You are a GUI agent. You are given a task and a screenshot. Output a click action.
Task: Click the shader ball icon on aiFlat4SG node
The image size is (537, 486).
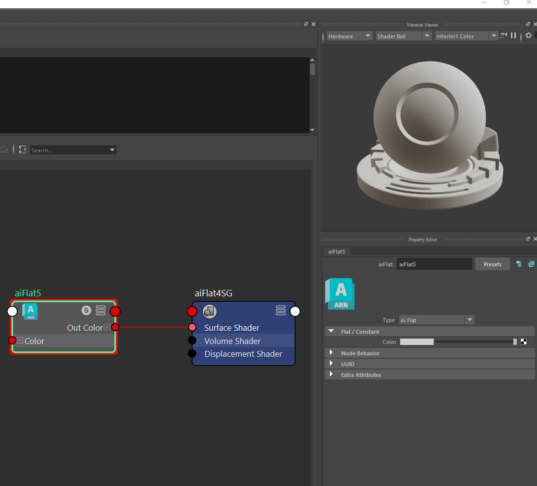click(209, 311)
